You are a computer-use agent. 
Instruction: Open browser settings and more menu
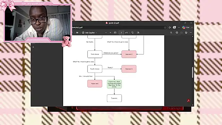point(179,27)
